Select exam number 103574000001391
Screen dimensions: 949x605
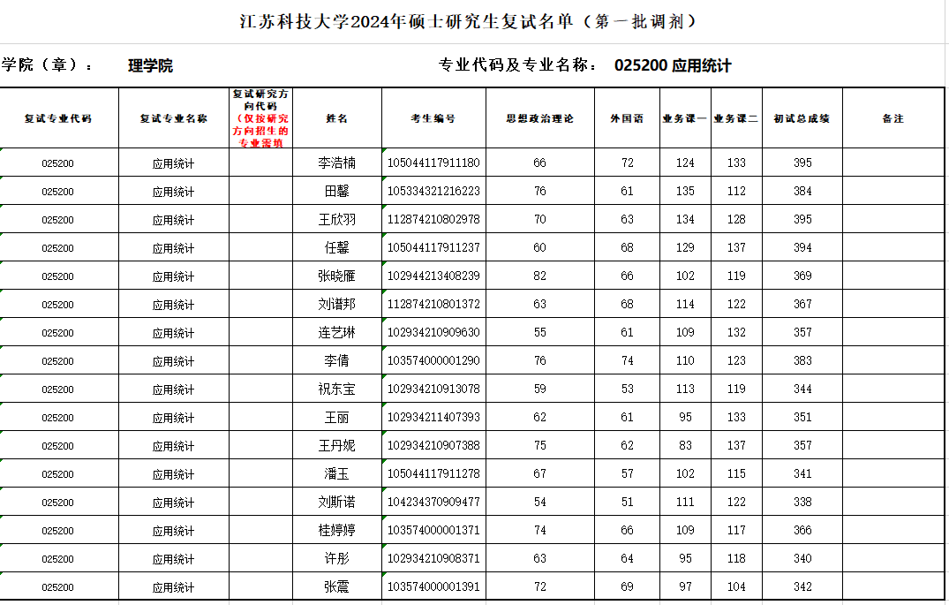pos(434,586)
